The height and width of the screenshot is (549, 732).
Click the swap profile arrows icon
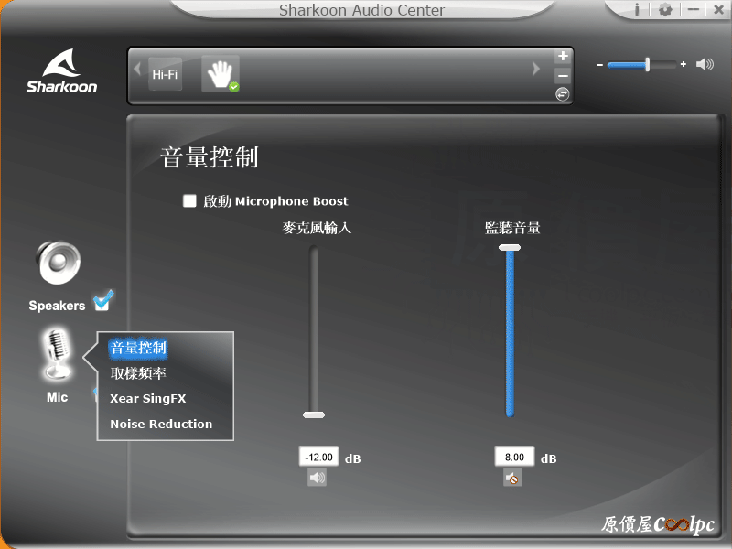click(563, 94)
